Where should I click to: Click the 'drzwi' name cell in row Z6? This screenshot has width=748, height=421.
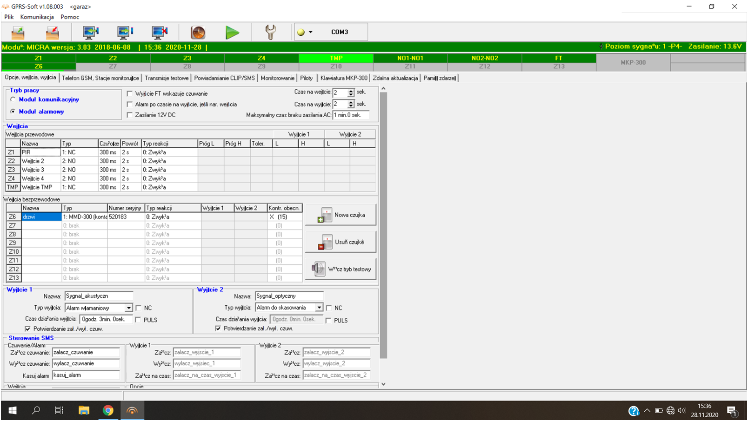click(41, 217)
